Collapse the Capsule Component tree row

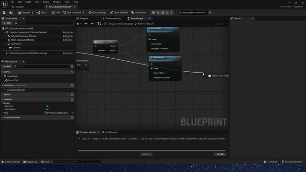5,32
